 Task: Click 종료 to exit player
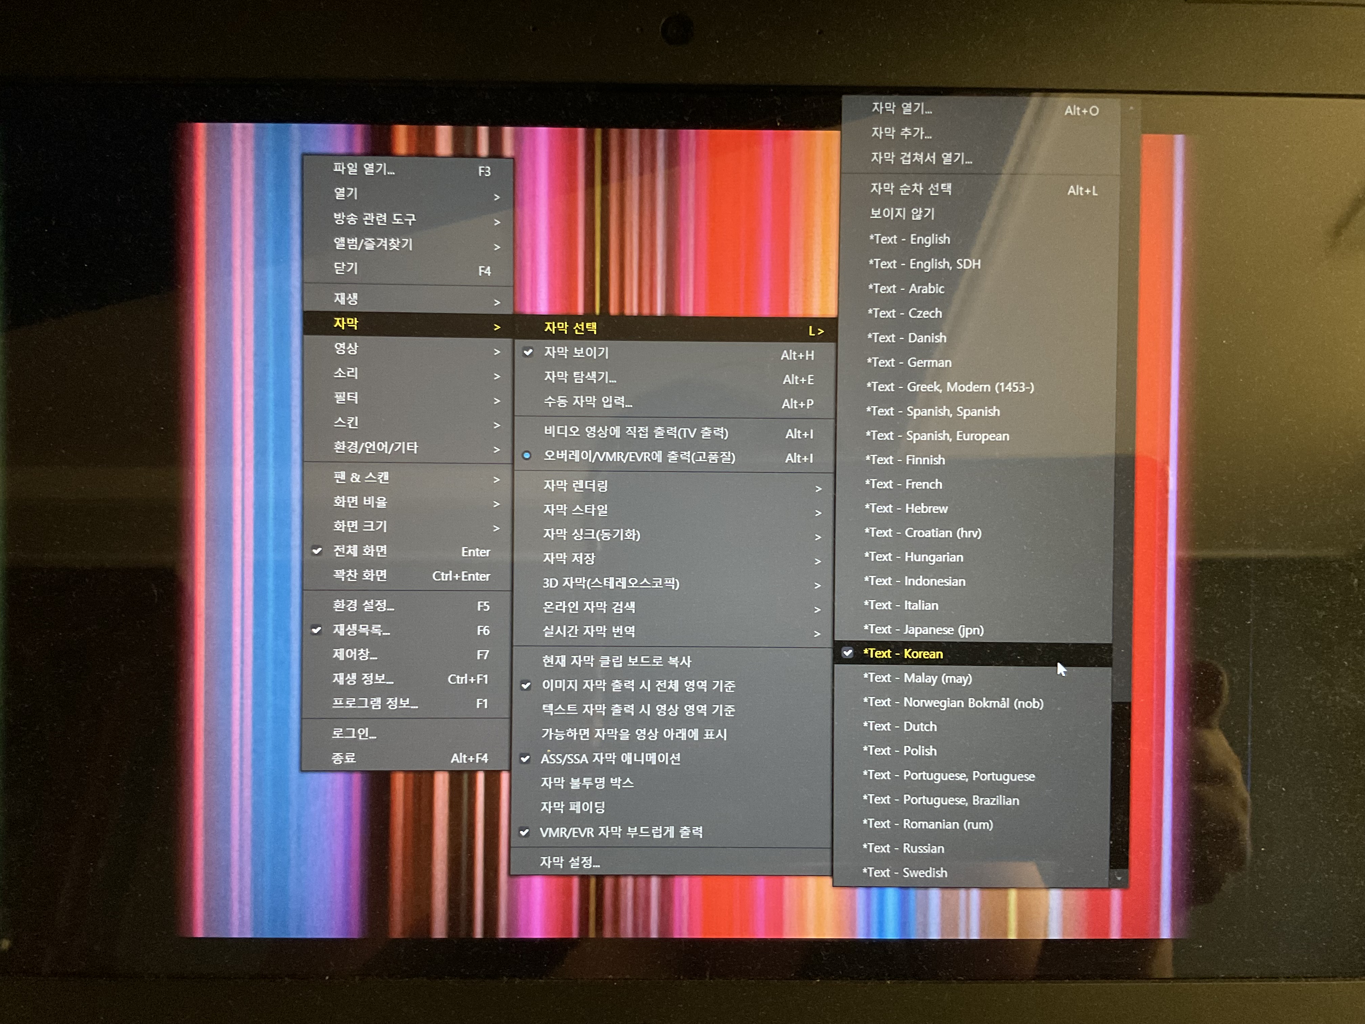coord(406,758)
